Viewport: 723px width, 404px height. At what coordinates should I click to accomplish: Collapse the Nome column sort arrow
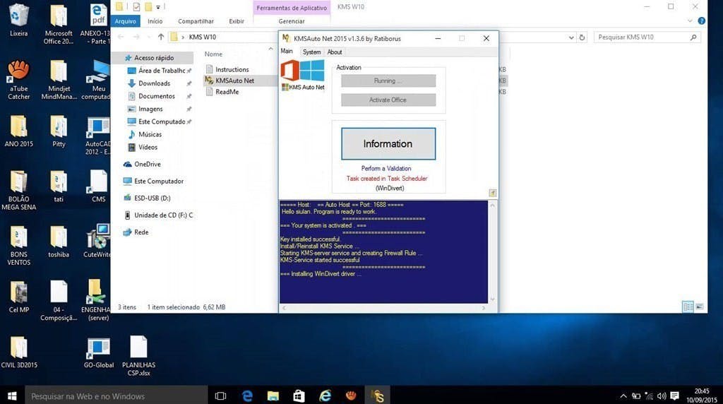270,49
